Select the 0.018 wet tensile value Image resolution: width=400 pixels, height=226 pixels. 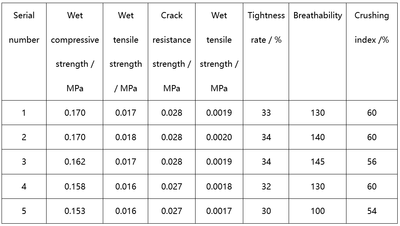pos(126,137)
